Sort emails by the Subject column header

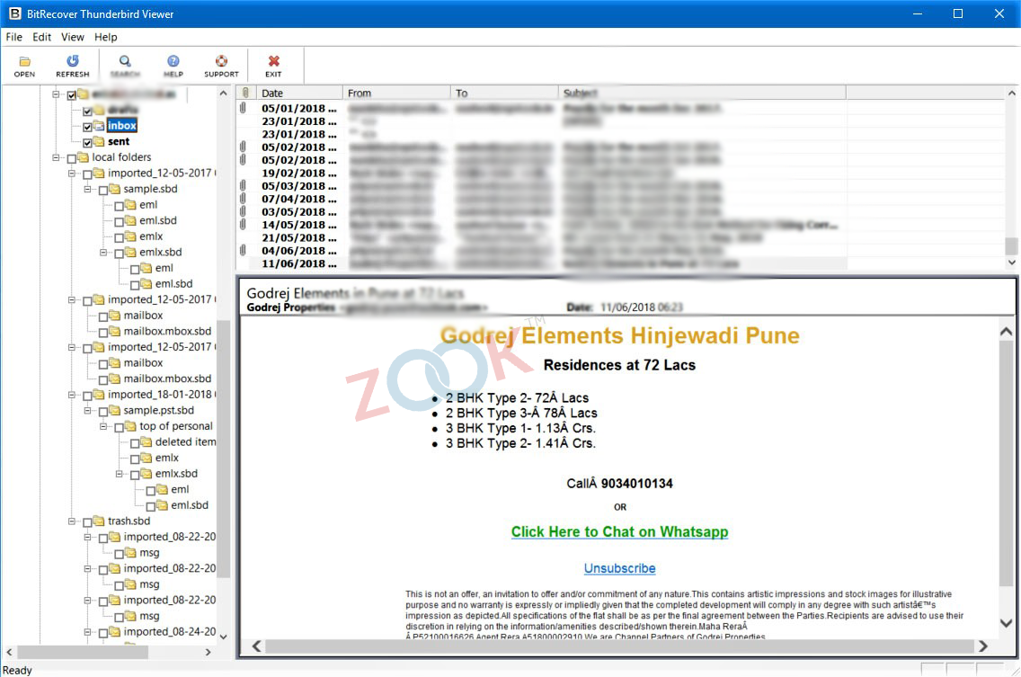point(702,93)
